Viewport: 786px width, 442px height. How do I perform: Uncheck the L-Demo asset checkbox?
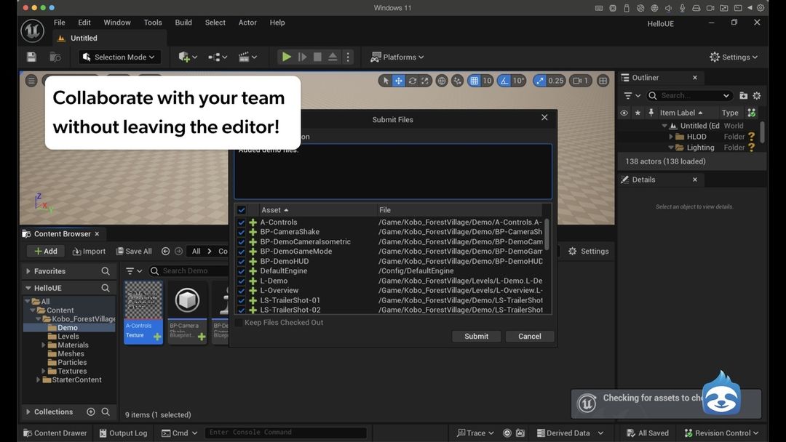[x=241, y=281]
